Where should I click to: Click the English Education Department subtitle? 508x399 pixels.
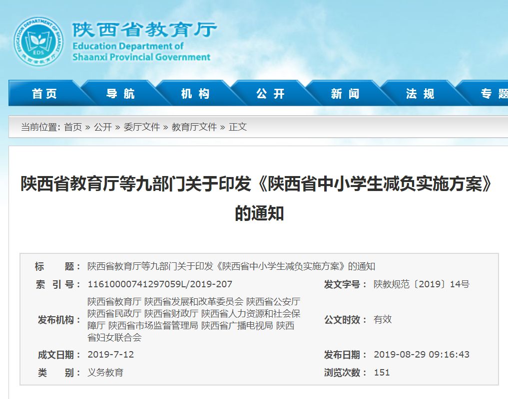pos(141,51)
